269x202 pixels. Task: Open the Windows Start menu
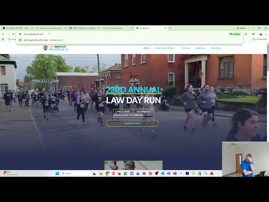point(57,173)
